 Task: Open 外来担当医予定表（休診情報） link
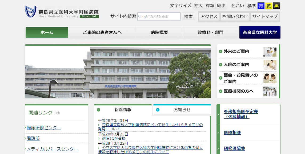coord(241,114)
